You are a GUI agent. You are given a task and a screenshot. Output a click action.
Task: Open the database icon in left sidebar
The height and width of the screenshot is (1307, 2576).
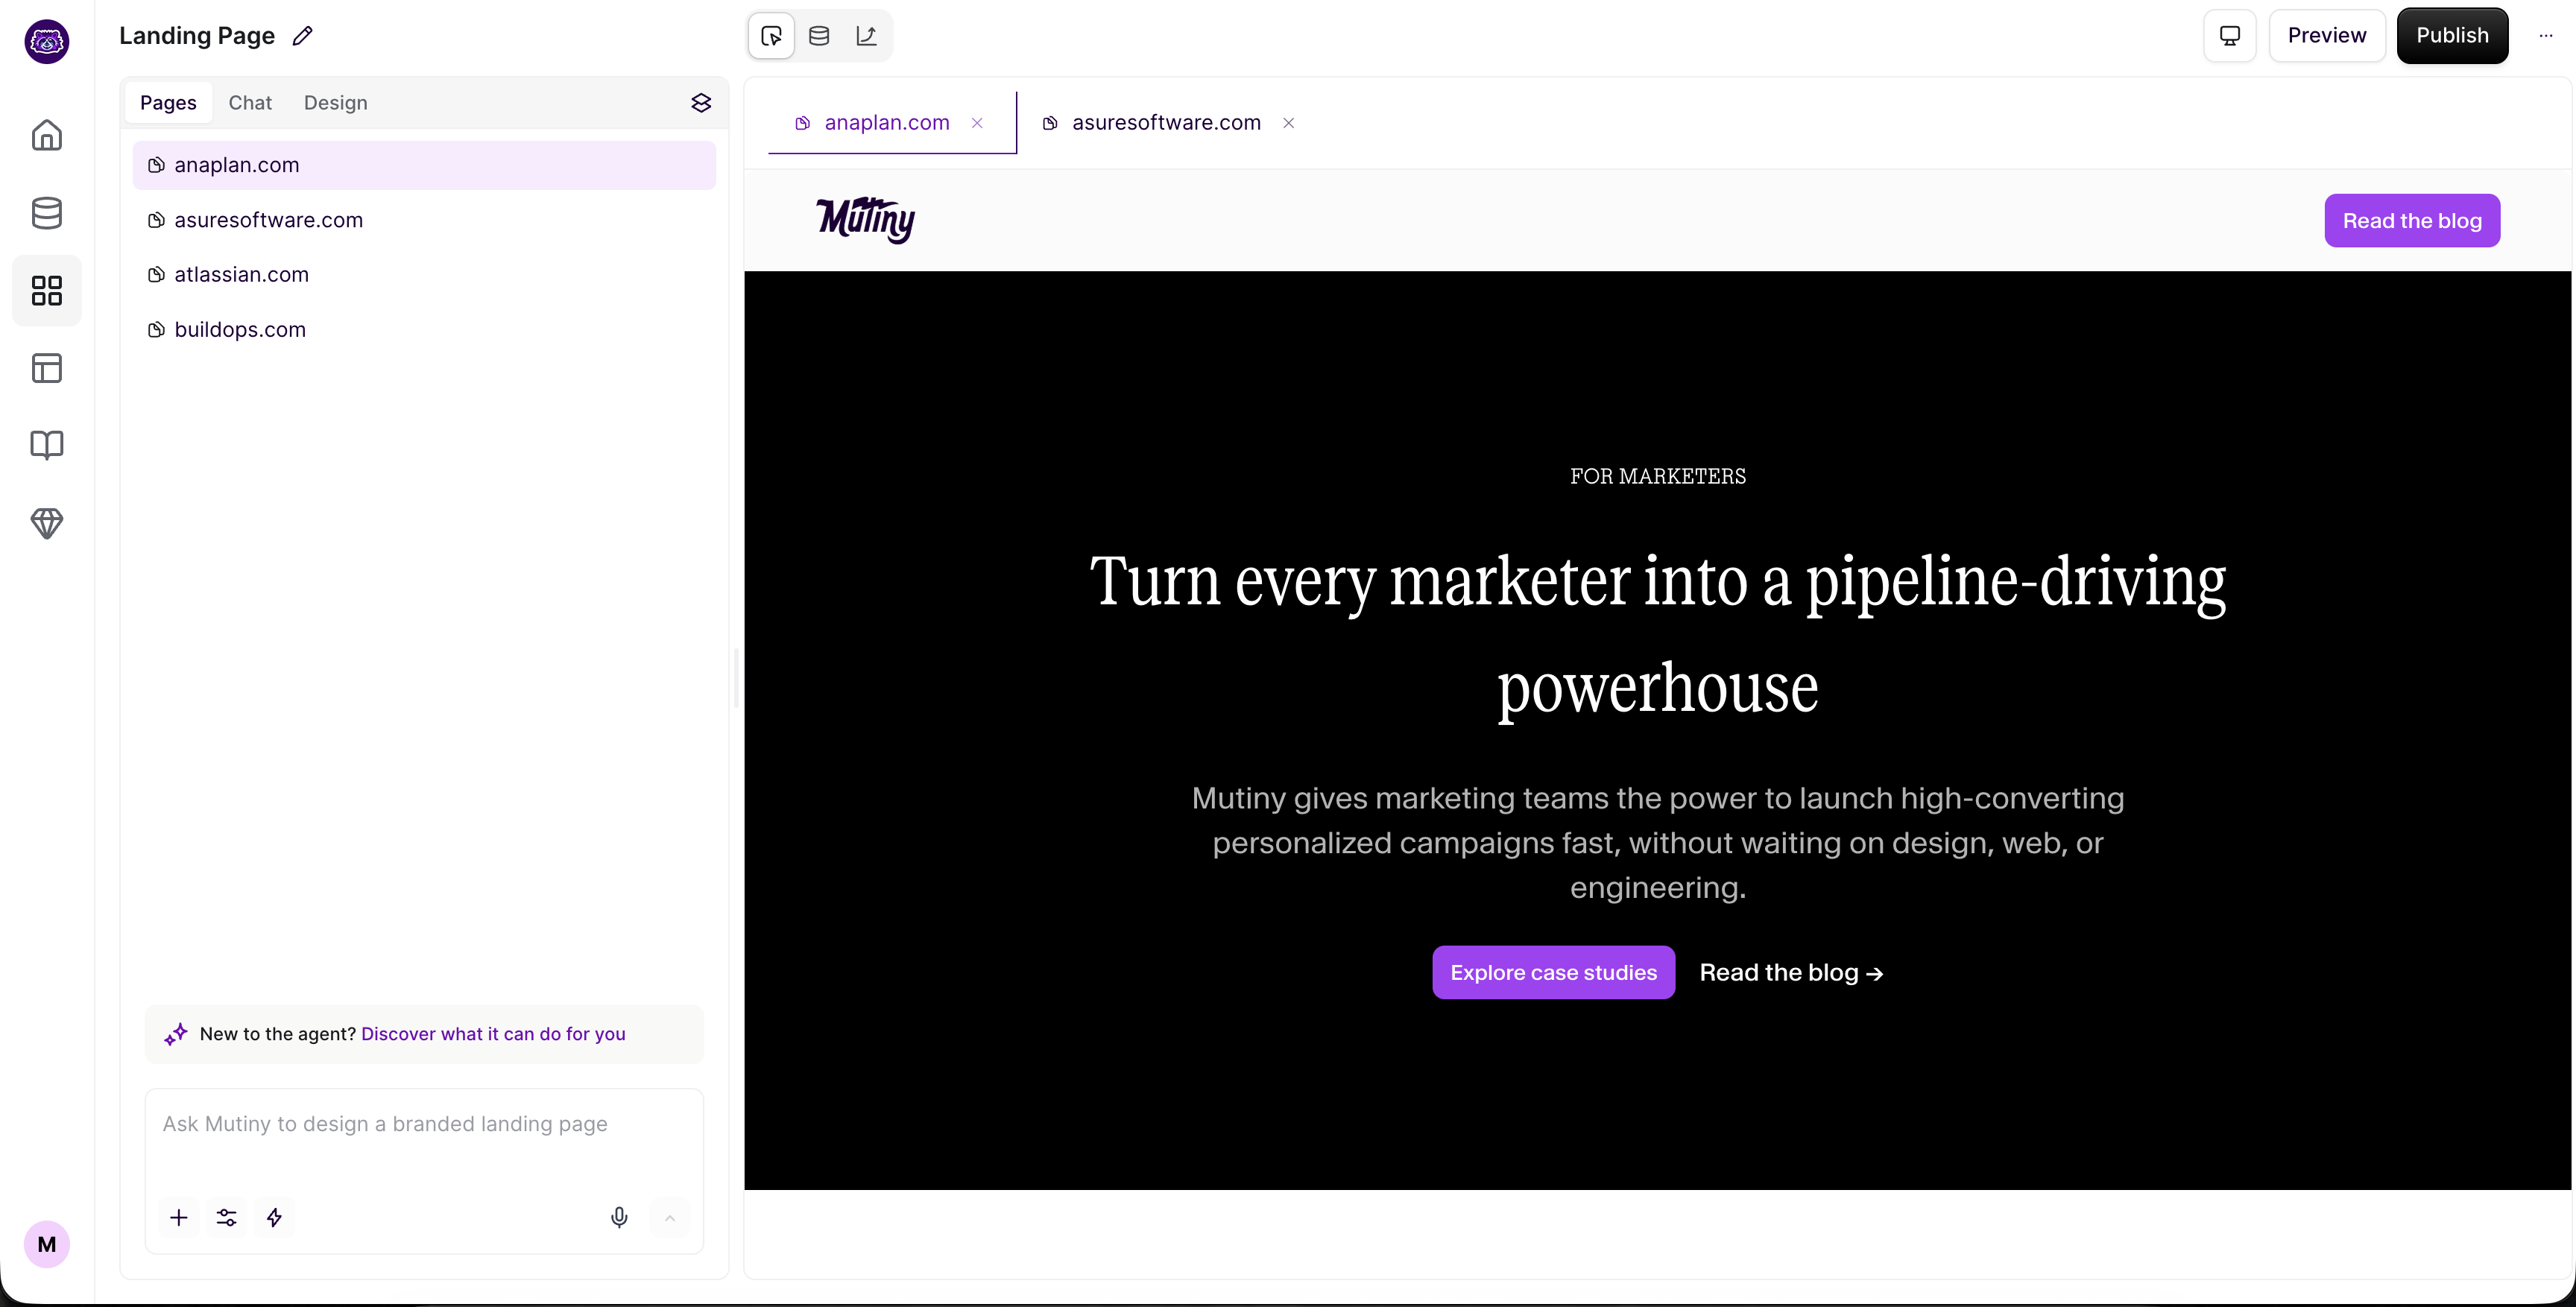pos(47,213)
